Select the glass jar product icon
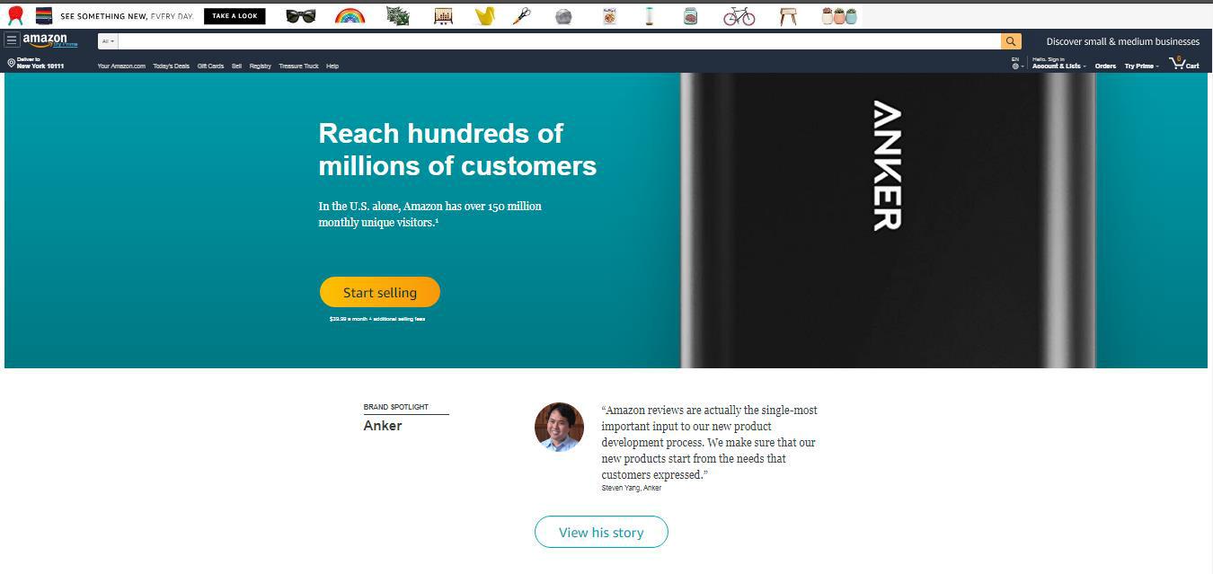The width and height of the screenshot is (1213, 574). (690, 15)
